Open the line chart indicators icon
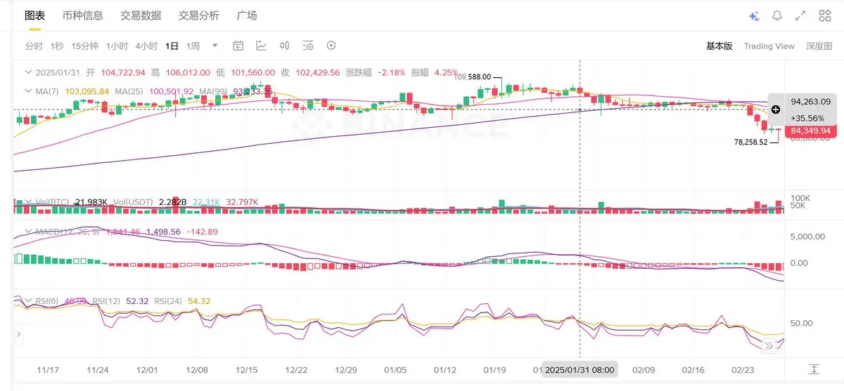This screenshot has height=391, width=844. tap(262, 46)
